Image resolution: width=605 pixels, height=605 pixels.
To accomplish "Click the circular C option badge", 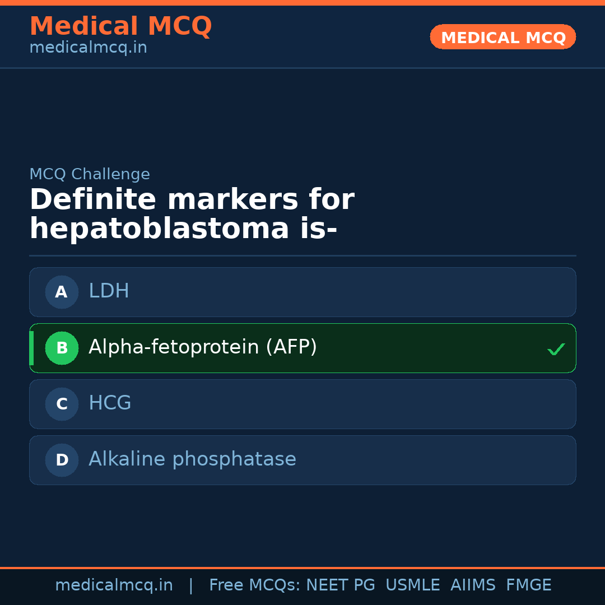I will (62, 404).
